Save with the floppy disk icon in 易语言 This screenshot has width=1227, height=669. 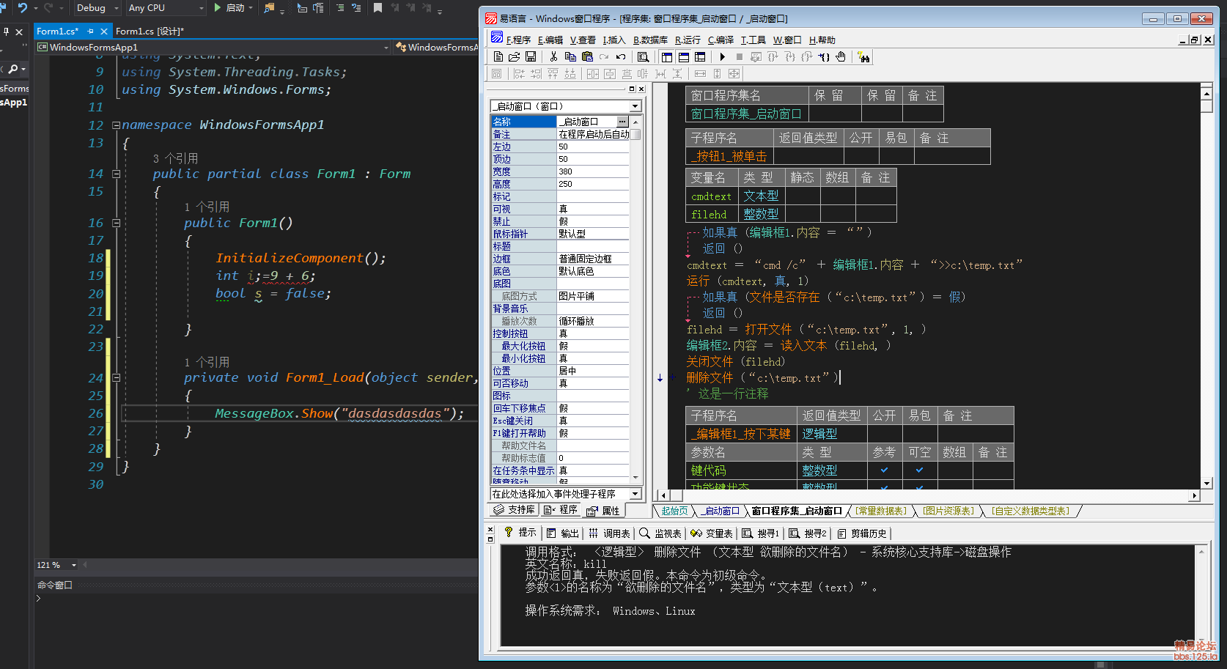(x=531, y=56)
